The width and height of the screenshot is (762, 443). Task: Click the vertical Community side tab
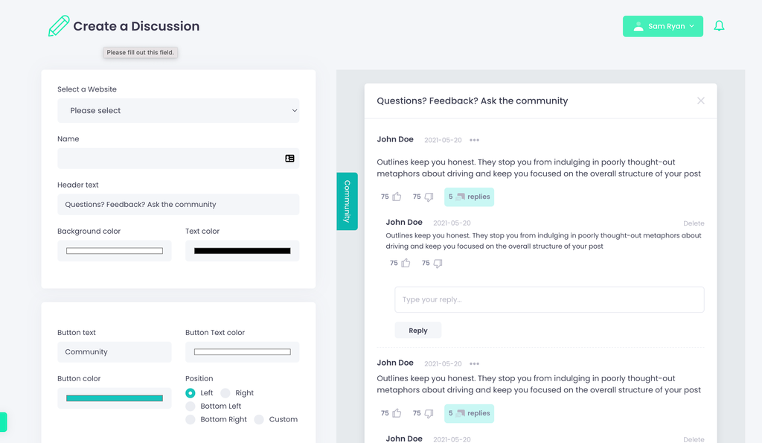tap(347, 201)
